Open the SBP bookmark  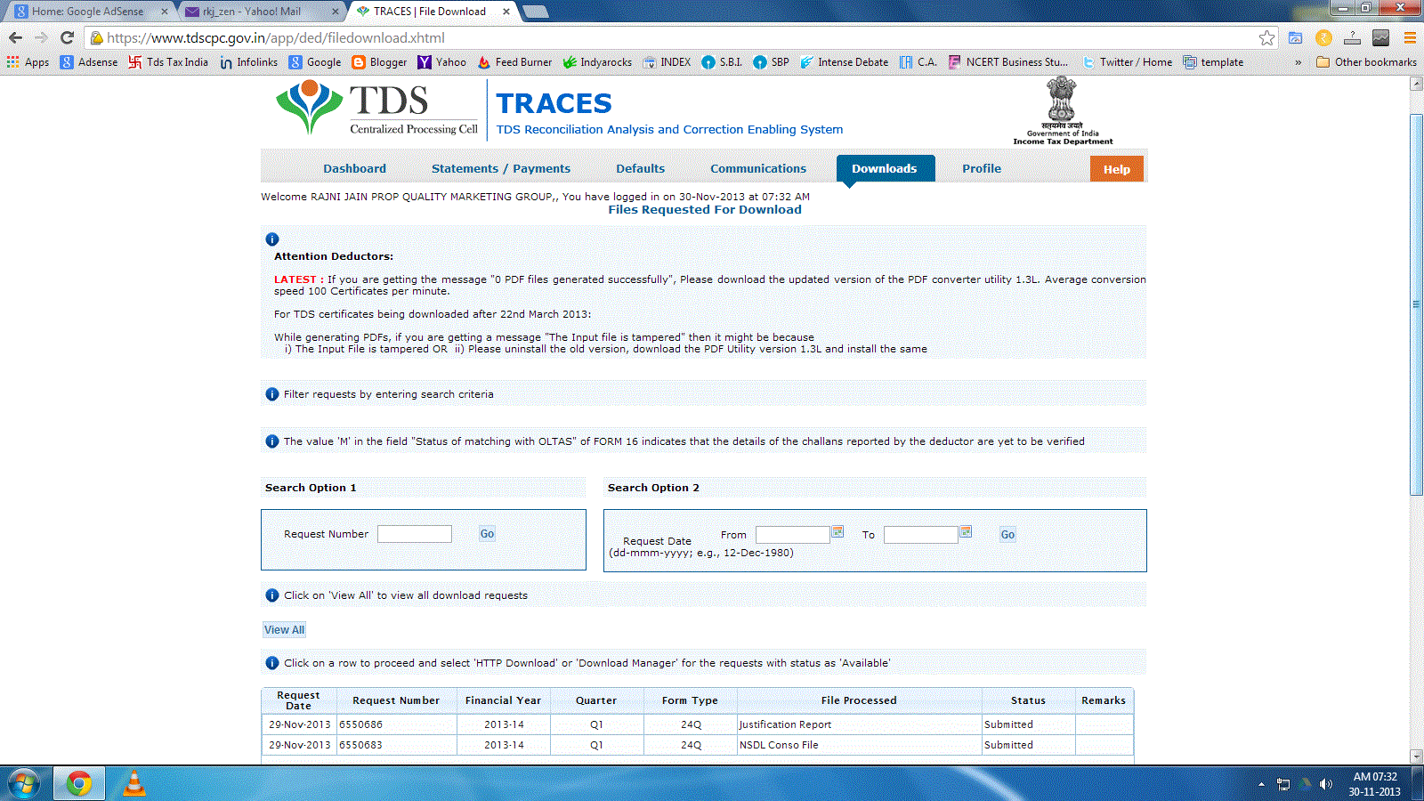pos(771,62)
